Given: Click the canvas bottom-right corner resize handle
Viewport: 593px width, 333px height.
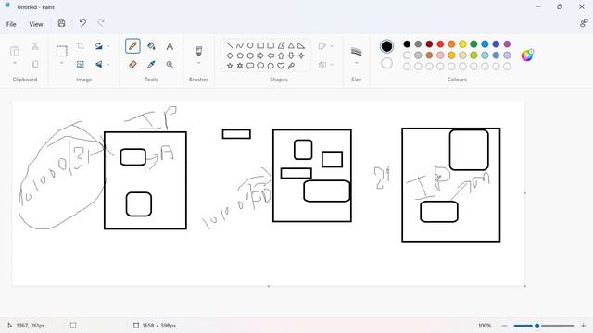Looking at the screenshot, I should click(525, 286).
